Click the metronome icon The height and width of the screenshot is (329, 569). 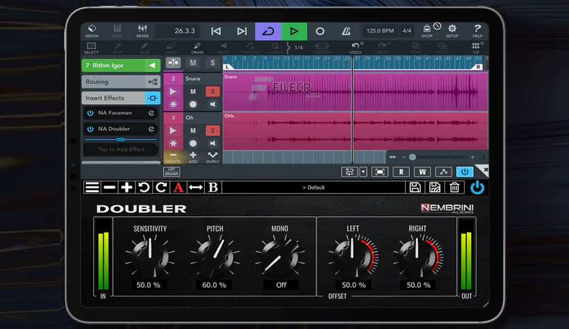(346, 31)
